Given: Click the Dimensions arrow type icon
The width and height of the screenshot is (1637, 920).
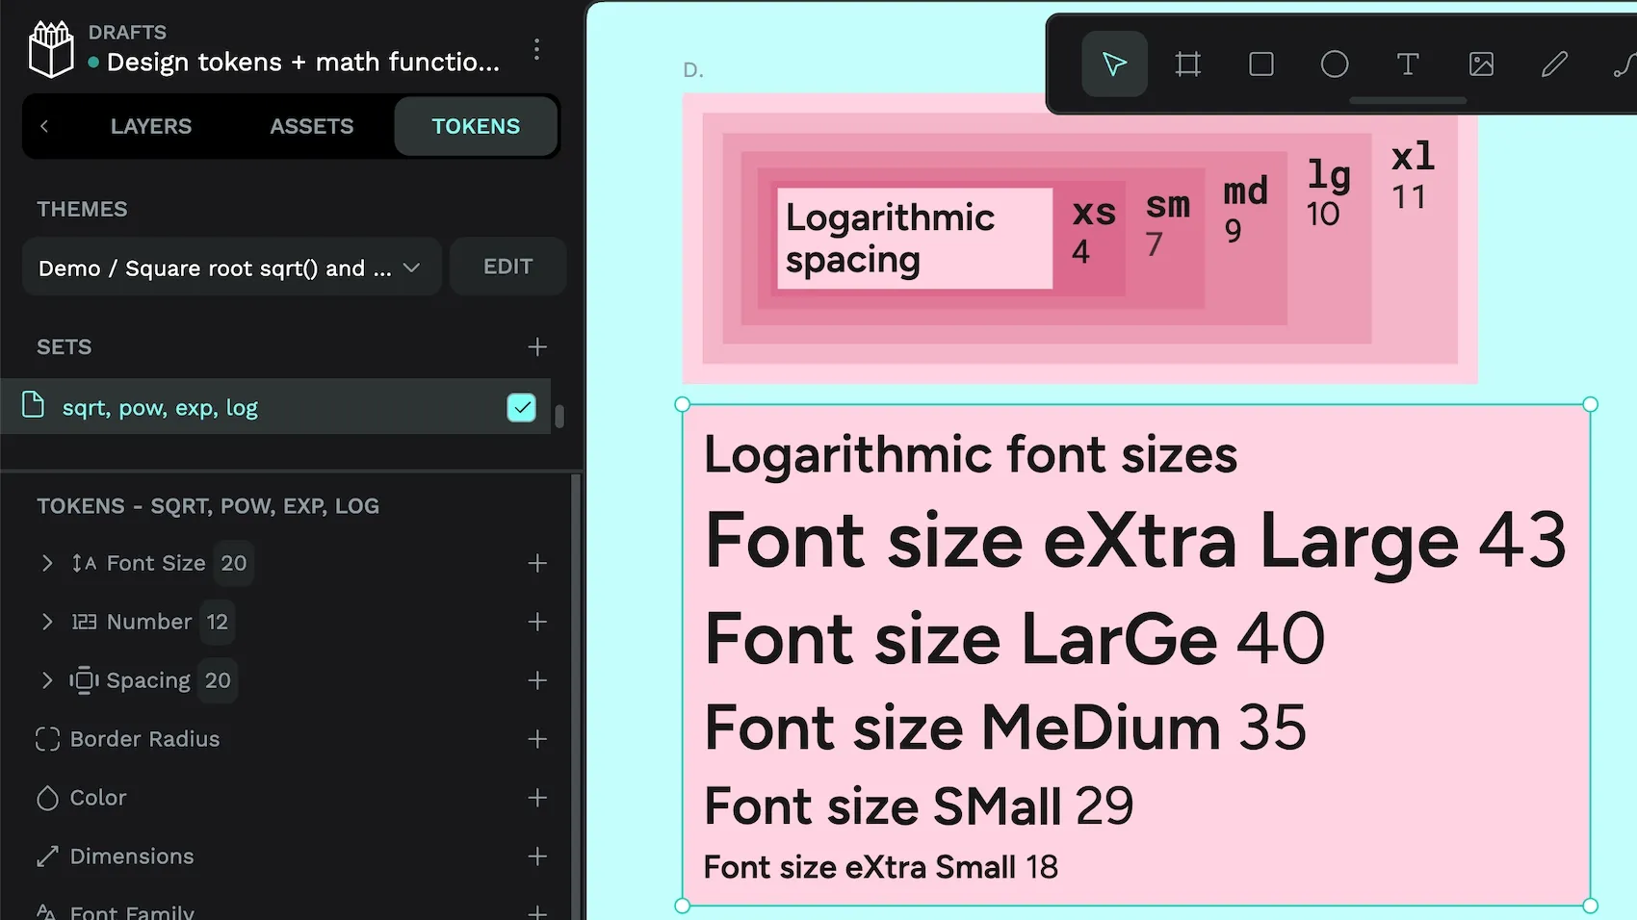Looking at the screenshot, I should [x=47, y=856].
